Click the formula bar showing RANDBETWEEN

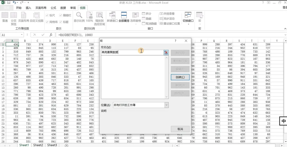[170, 35]
